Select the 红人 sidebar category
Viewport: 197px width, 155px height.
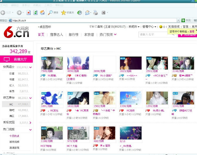(x=12, y=85)
